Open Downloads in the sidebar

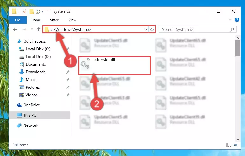tap(36, 72)
